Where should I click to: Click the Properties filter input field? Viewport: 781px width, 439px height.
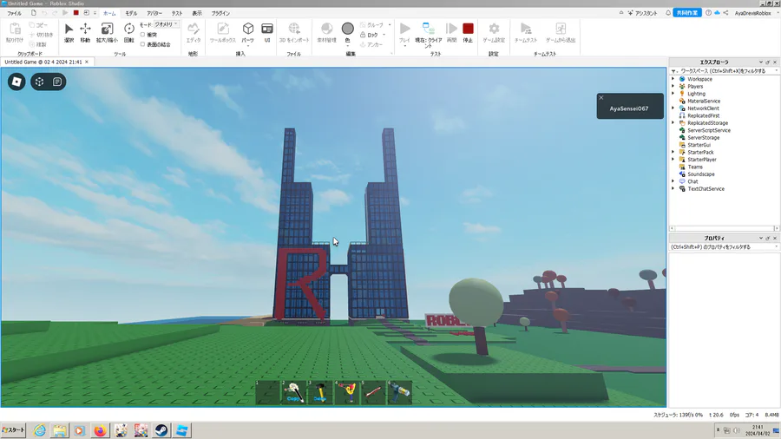click(x=724, y=247)
